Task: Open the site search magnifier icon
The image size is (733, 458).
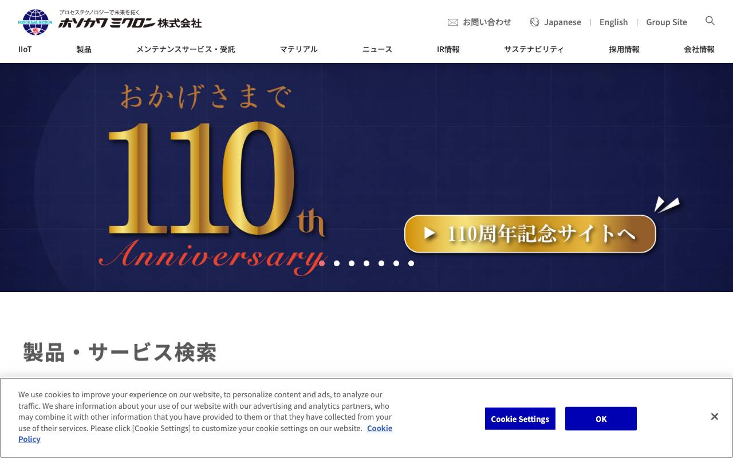Action: click(x=710, y=21)
